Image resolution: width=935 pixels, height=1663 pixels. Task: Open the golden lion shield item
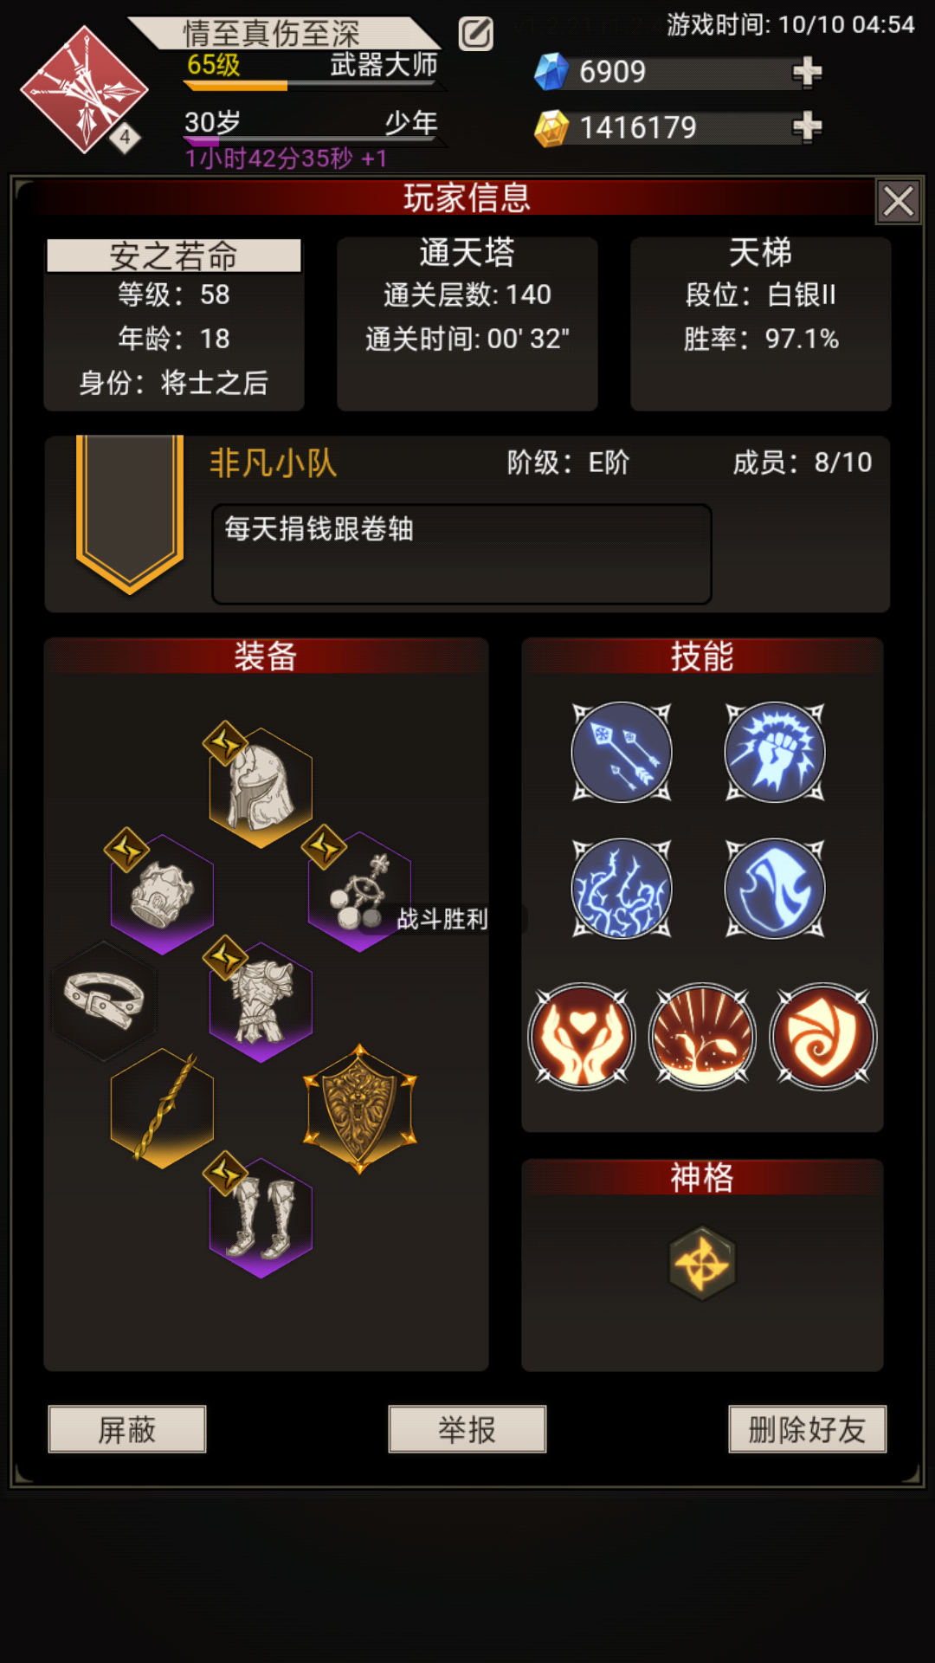point(360,1109)
